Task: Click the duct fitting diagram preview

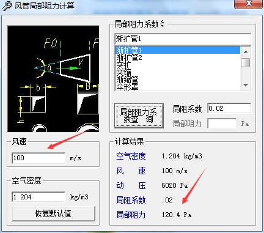Action: (53, 79)
